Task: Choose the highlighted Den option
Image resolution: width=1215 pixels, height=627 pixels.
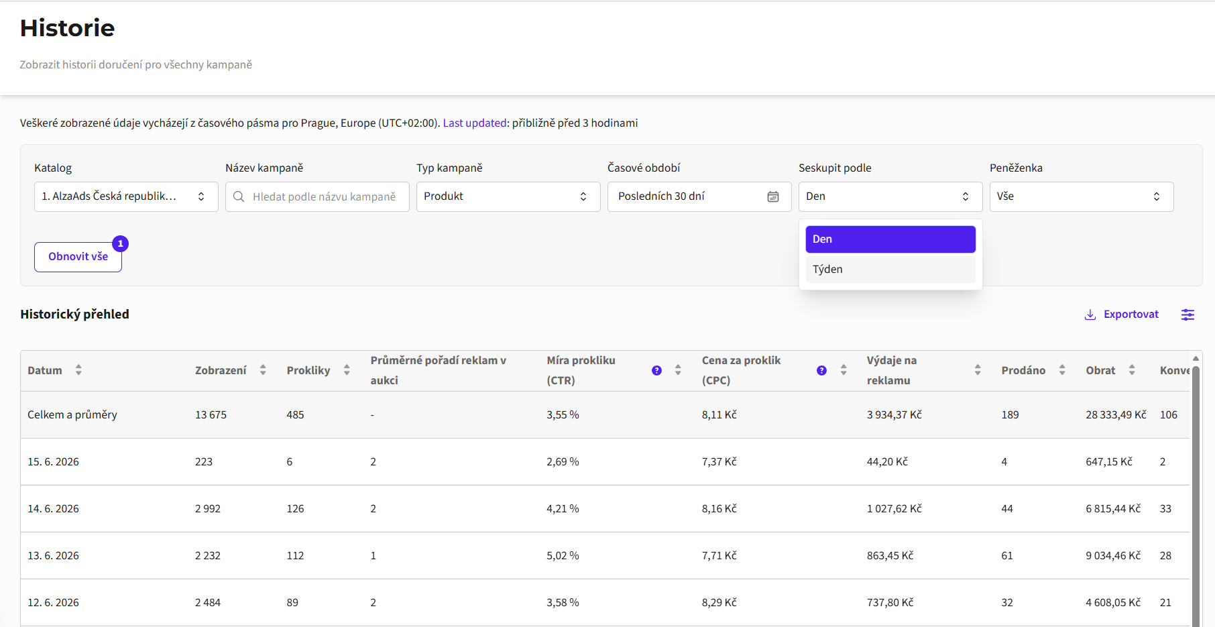Action: tap(890, 239)
